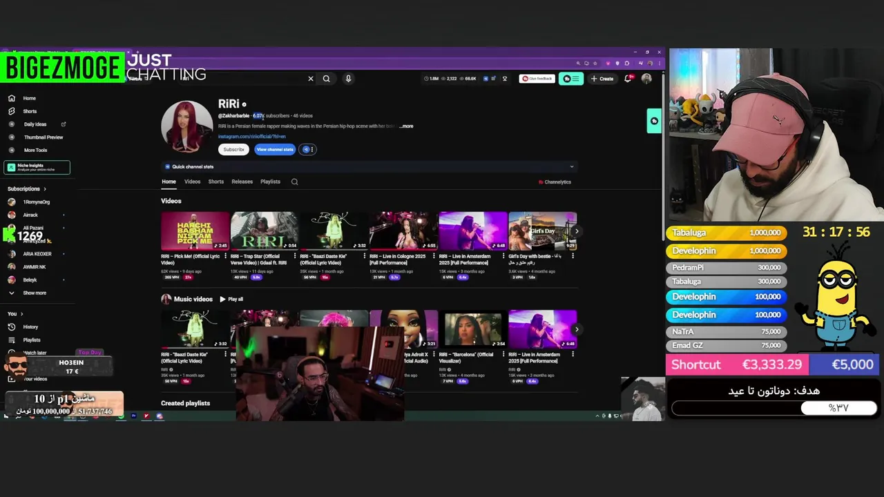Subscribe to RiRi channel
The height and width of the screenshot is (497, 884).
pyautogui.click(x=233, y=149)
